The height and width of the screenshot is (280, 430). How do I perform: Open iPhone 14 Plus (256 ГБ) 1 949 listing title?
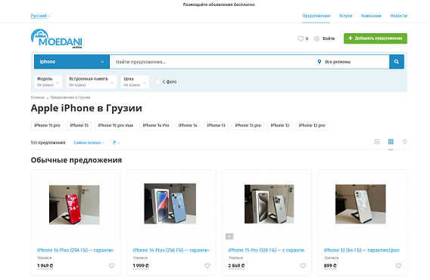(x=76, y=250)
